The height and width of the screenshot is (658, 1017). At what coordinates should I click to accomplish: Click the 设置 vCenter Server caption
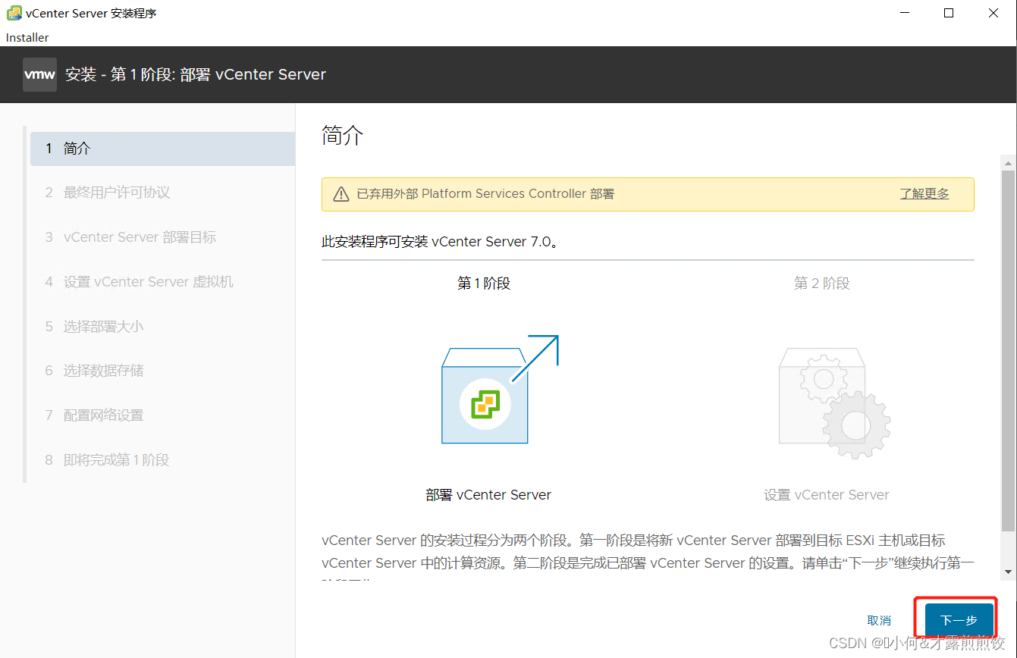click(x=827, y=495)
